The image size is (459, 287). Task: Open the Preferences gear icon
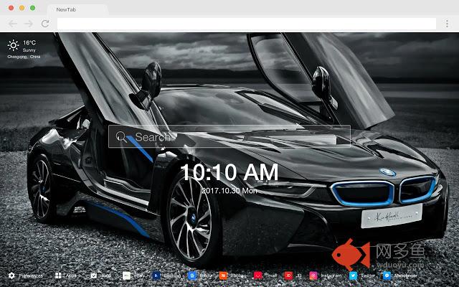click(11, 276)
